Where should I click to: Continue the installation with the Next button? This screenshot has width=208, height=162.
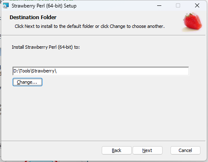pos(148,150)
